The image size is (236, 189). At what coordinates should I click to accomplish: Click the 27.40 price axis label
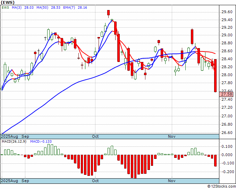tap(227, 99)
